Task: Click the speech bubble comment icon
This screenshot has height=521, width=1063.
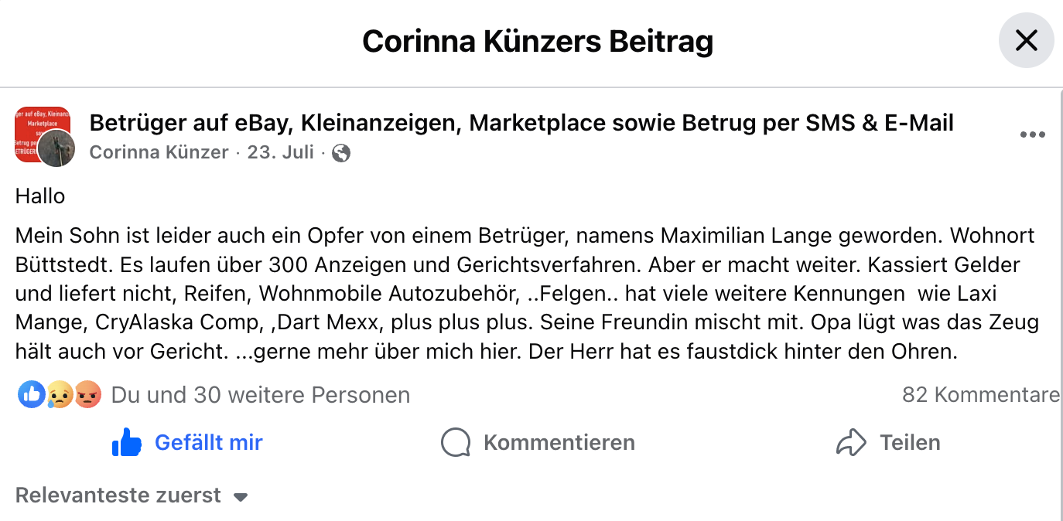Action: point(456,443)
